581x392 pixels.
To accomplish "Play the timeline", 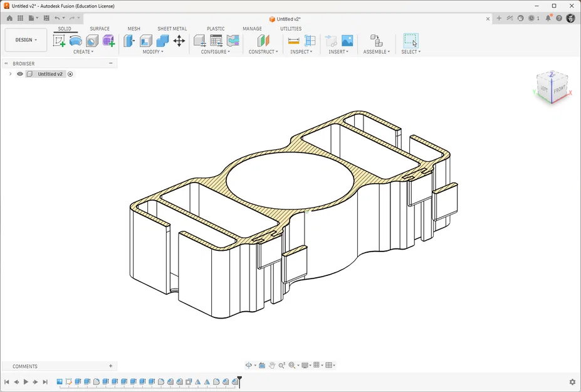I will tap(26, 381).
